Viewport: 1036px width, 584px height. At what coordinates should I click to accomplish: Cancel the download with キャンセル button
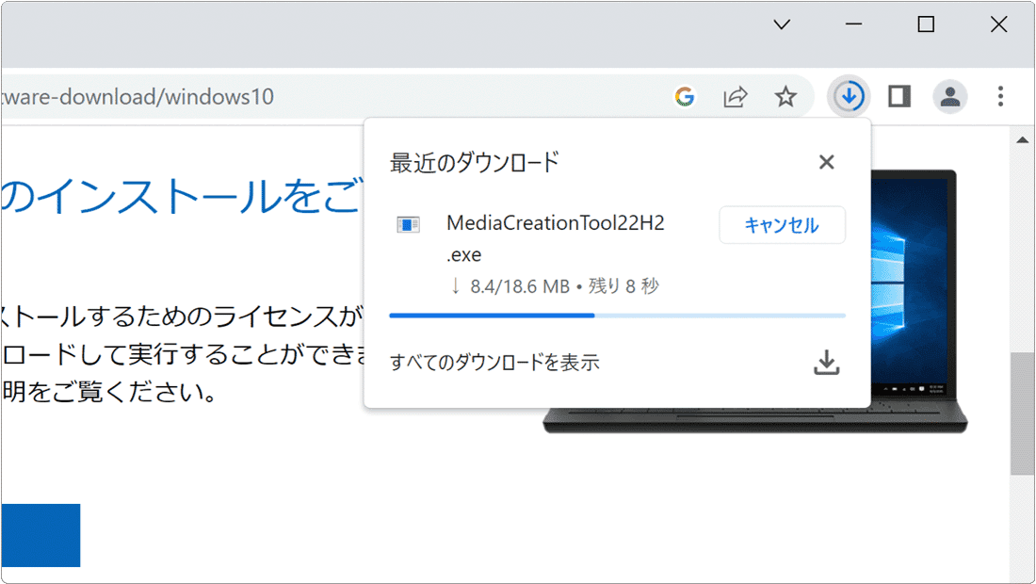coord(782,224)
